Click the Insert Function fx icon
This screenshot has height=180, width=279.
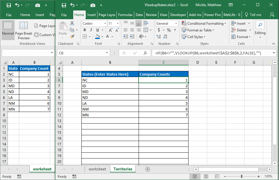(x=145, y=53)
